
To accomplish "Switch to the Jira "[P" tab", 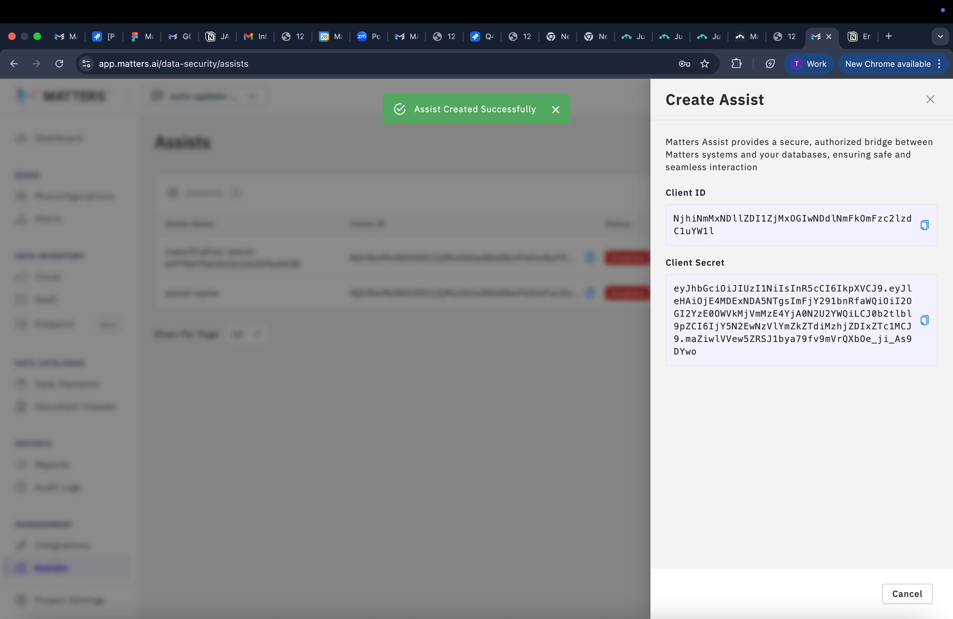I will click(104, 37).
